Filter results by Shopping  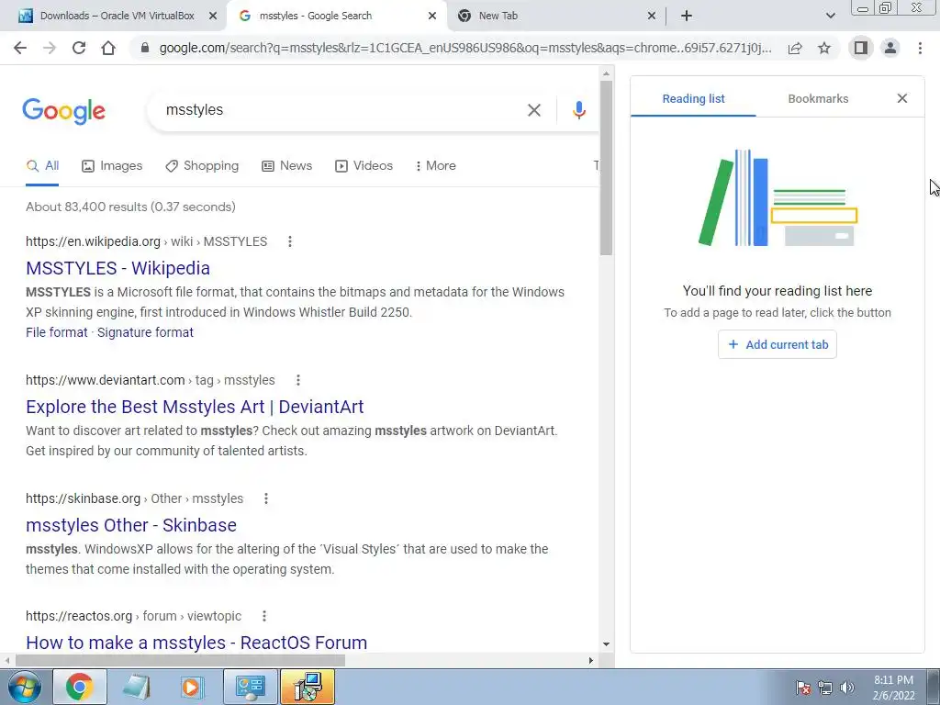tap(202, 166)
